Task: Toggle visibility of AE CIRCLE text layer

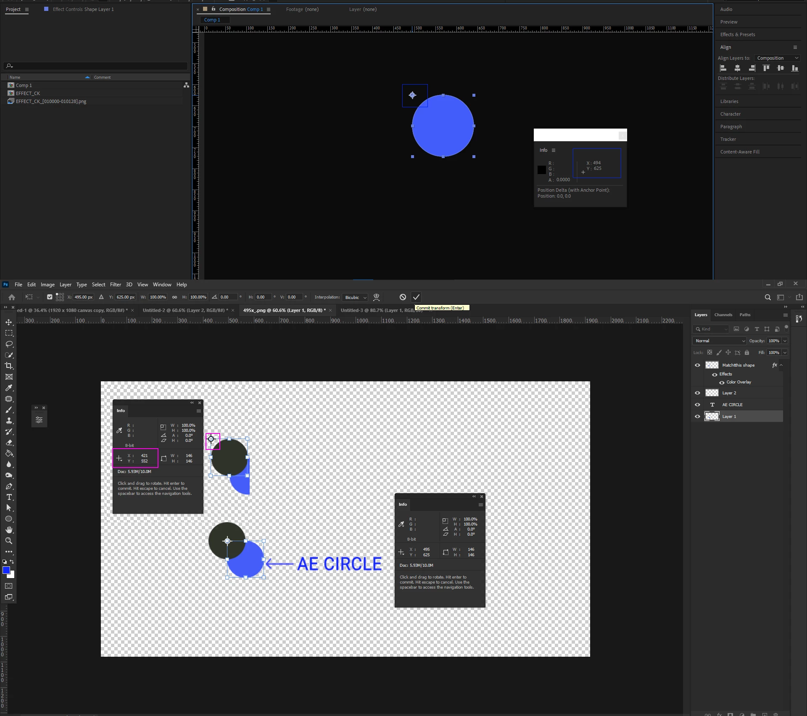Action: point(697,405)
